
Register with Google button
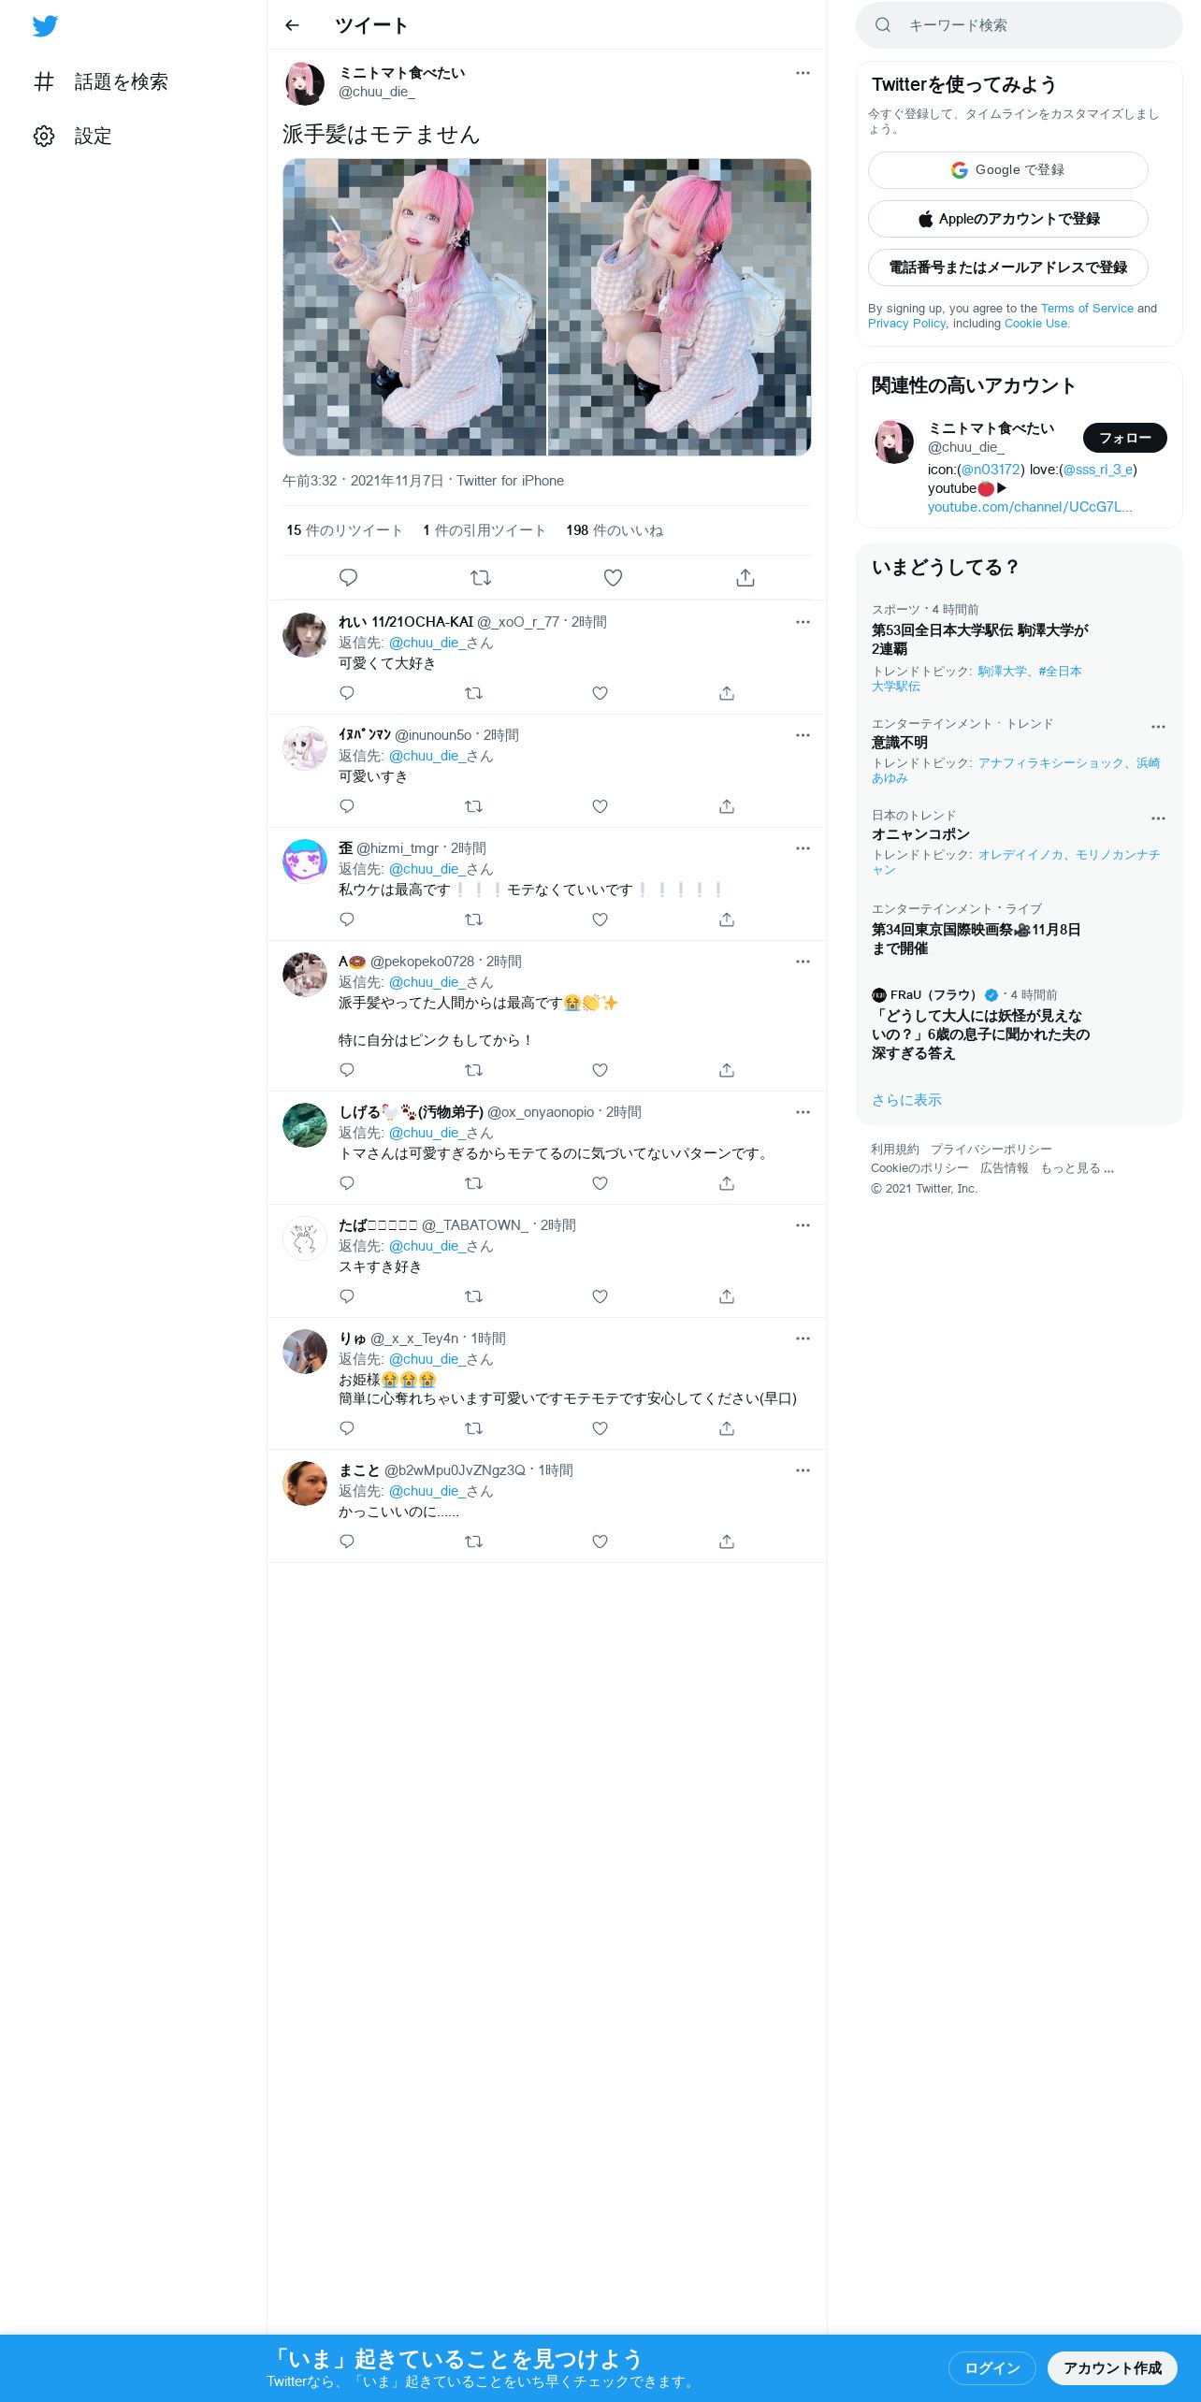(1008, 170)
